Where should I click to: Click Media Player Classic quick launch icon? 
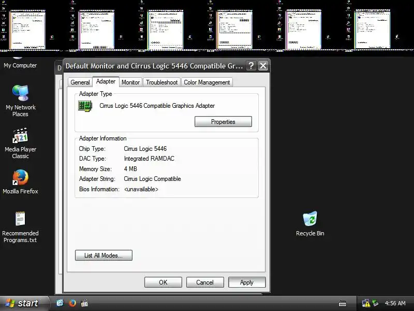tap(84, 303)
